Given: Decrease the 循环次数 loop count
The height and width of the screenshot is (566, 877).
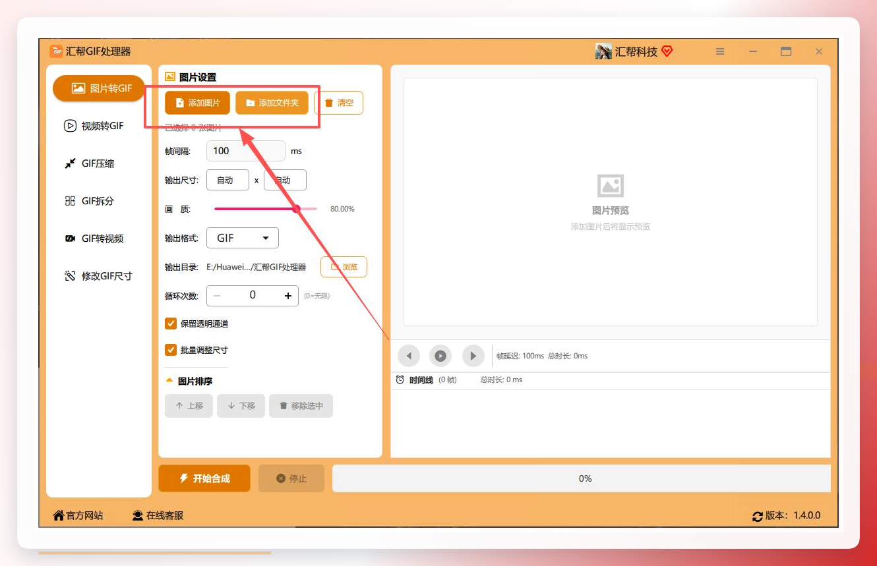Looking at the screenshot, I should (217, 296).
